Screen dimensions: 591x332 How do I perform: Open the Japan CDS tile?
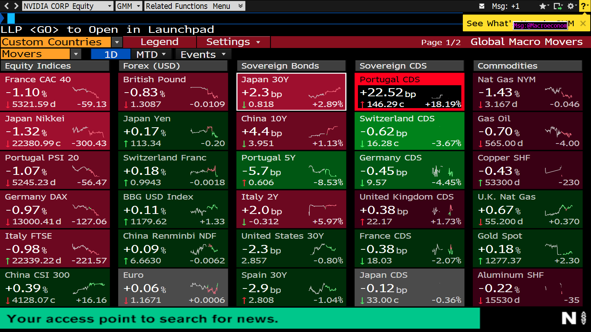[409, 287]
